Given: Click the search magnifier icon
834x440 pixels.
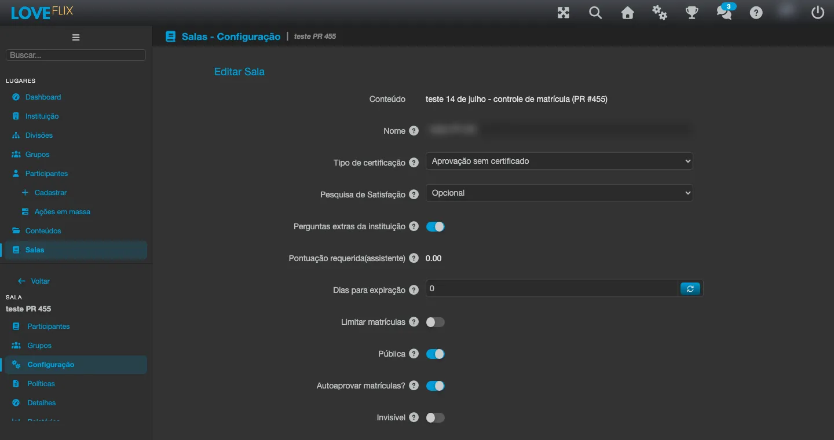Looking at the screenshot, I should point(595,13).
